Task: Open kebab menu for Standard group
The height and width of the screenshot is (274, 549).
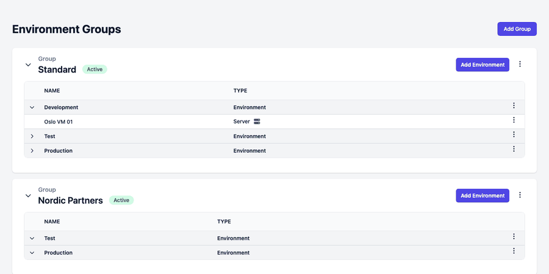Action: click(520, 64)
